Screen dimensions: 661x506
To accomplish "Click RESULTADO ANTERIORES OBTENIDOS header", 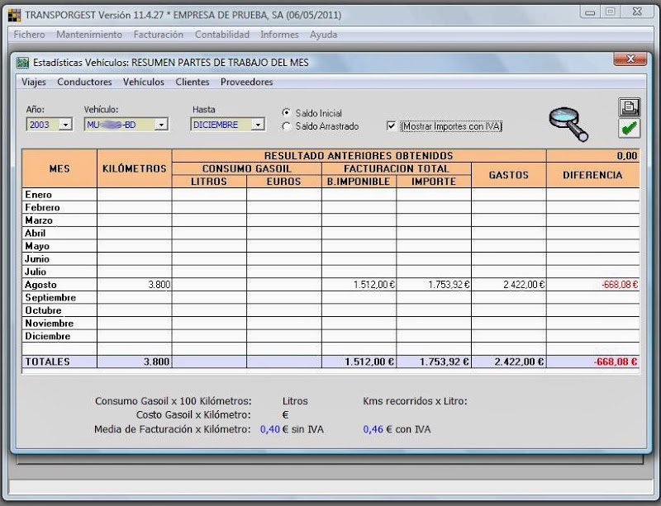I will (x=359, y=156).
